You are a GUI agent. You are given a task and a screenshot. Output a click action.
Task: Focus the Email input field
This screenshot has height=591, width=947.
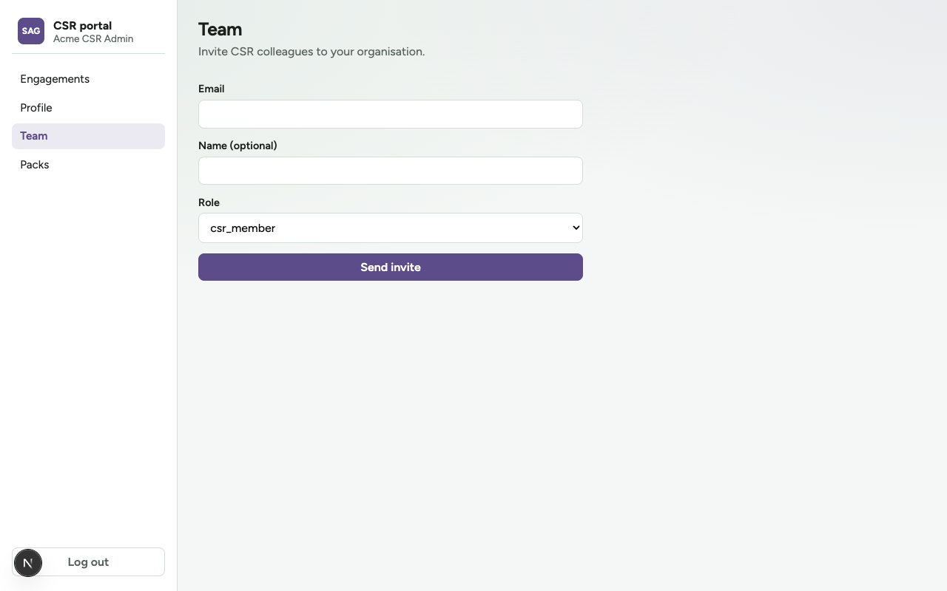point(391,114)
